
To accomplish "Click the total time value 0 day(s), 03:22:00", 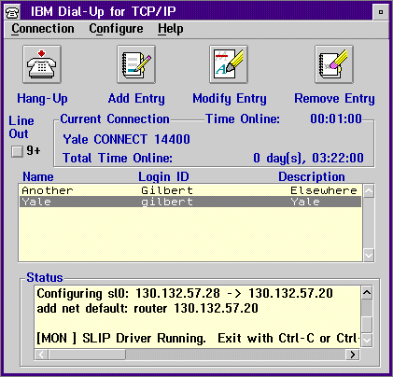I will coord(308,158).
